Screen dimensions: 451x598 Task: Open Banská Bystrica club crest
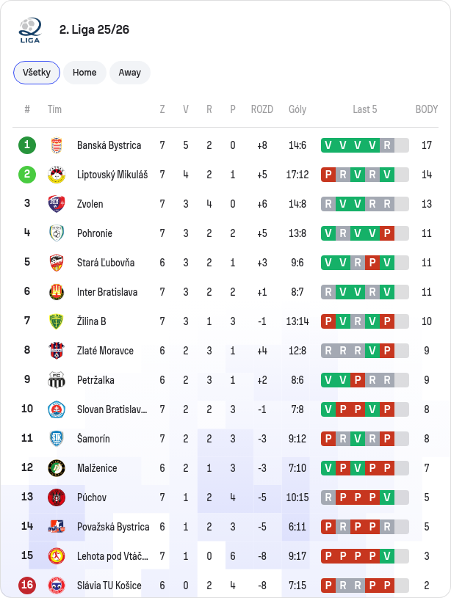click(x=57, y=145)
